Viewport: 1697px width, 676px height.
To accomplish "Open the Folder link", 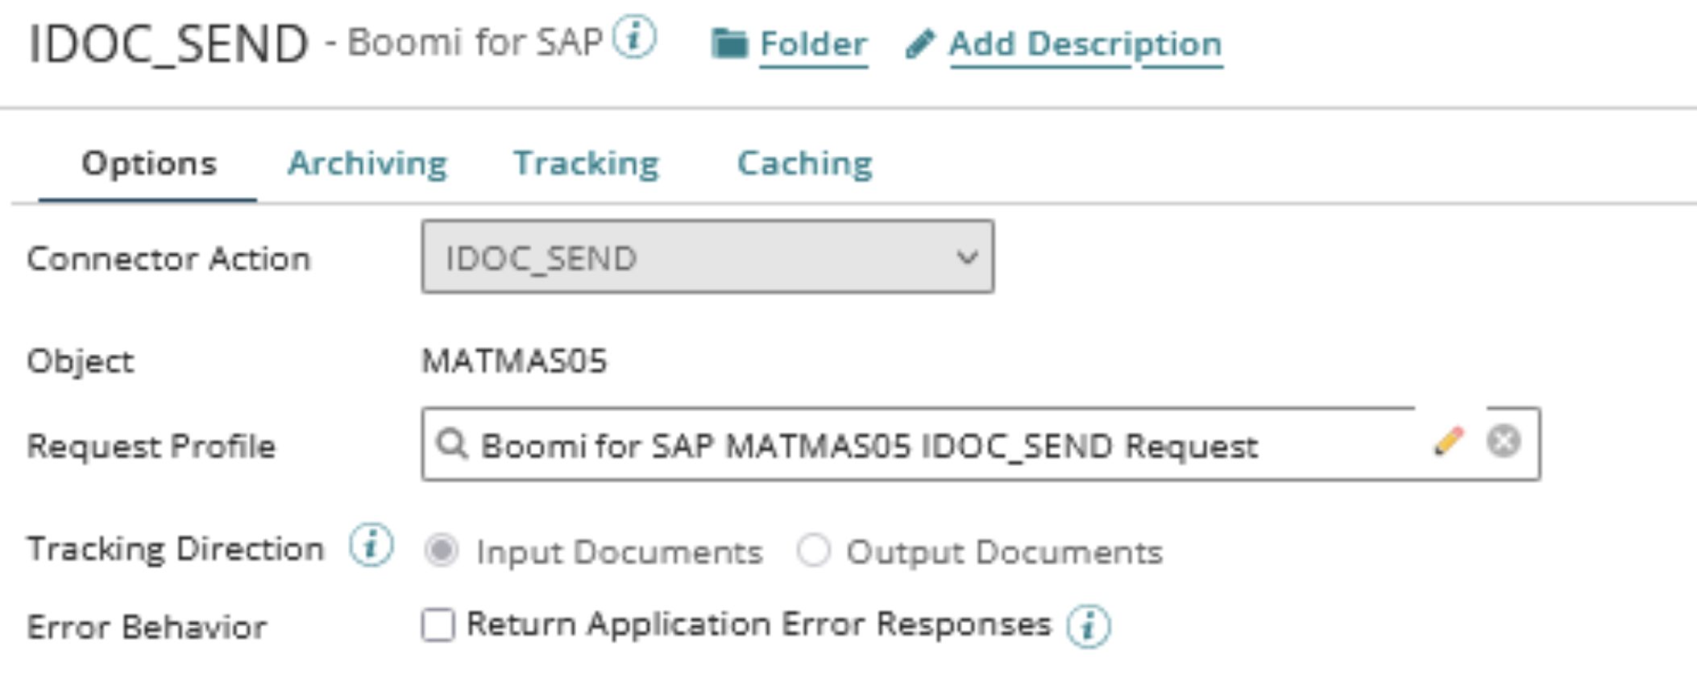I will 813,43.
